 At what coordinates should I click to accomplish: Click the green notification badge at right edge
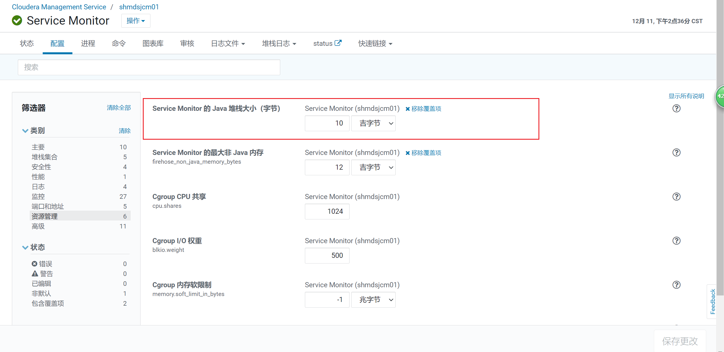[720, 96]
